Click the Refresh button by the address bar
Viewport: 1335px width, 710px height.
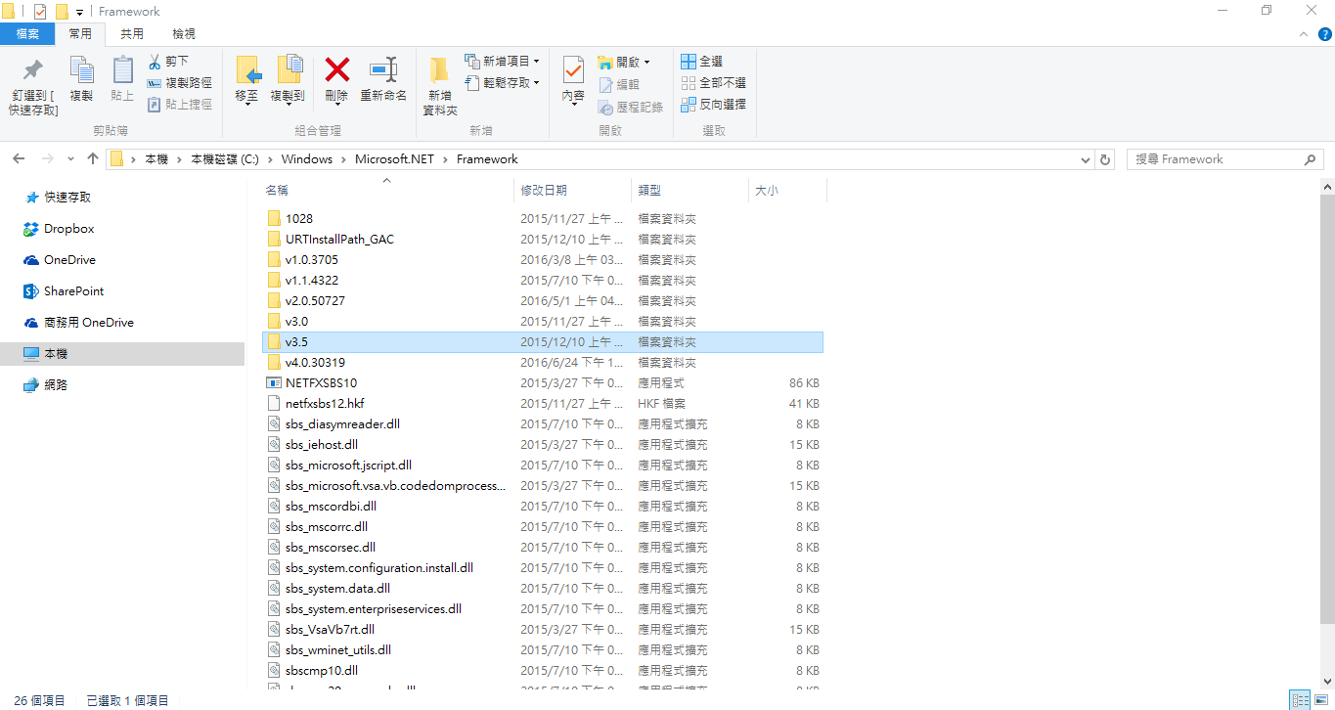(1106, 159)
